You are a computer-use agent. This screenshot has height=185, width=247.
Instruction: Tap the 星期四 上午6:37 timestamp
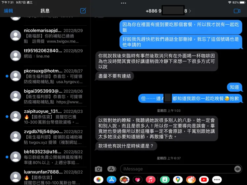169,158
